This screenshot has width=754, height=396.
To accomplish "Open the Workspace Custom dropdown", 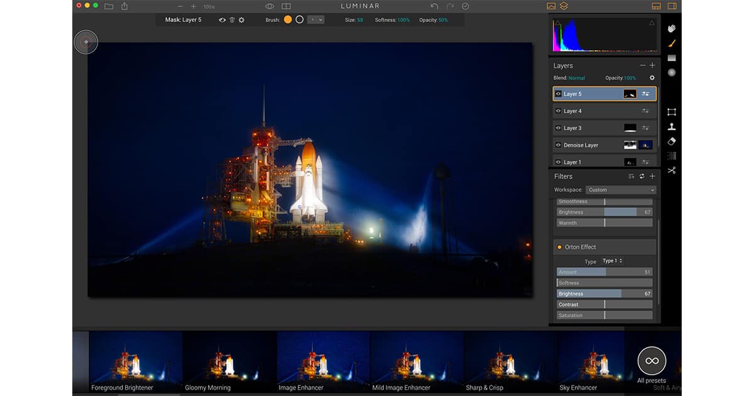I will (621, 190).
